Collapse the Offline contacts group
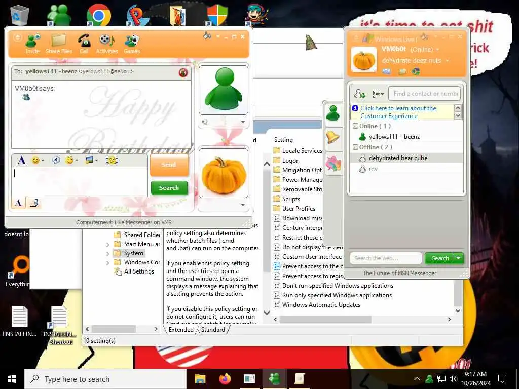The image size is (519, 389). pos(355,147)
